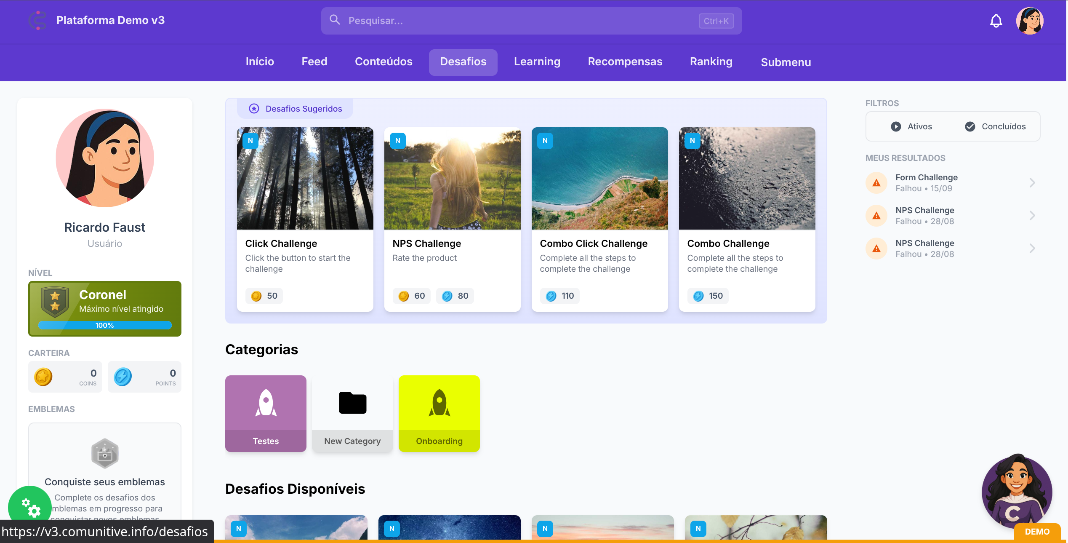
Task: Click the locked emblem badge icon
Action: 105,454
